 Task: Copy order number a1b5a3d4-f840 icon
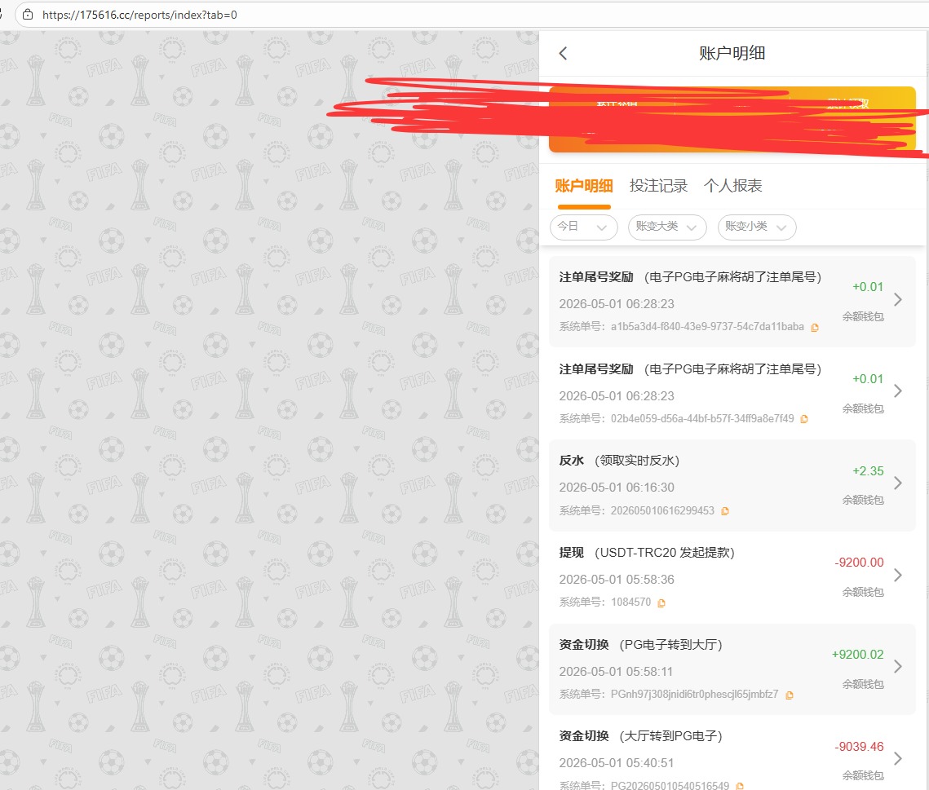click(815, 328)
